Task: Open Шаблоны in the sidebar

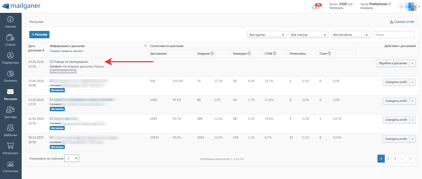Action: [10, 128]
